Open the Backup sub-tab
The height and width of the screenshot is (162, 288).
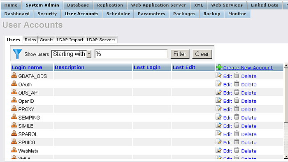click(212, 14)
